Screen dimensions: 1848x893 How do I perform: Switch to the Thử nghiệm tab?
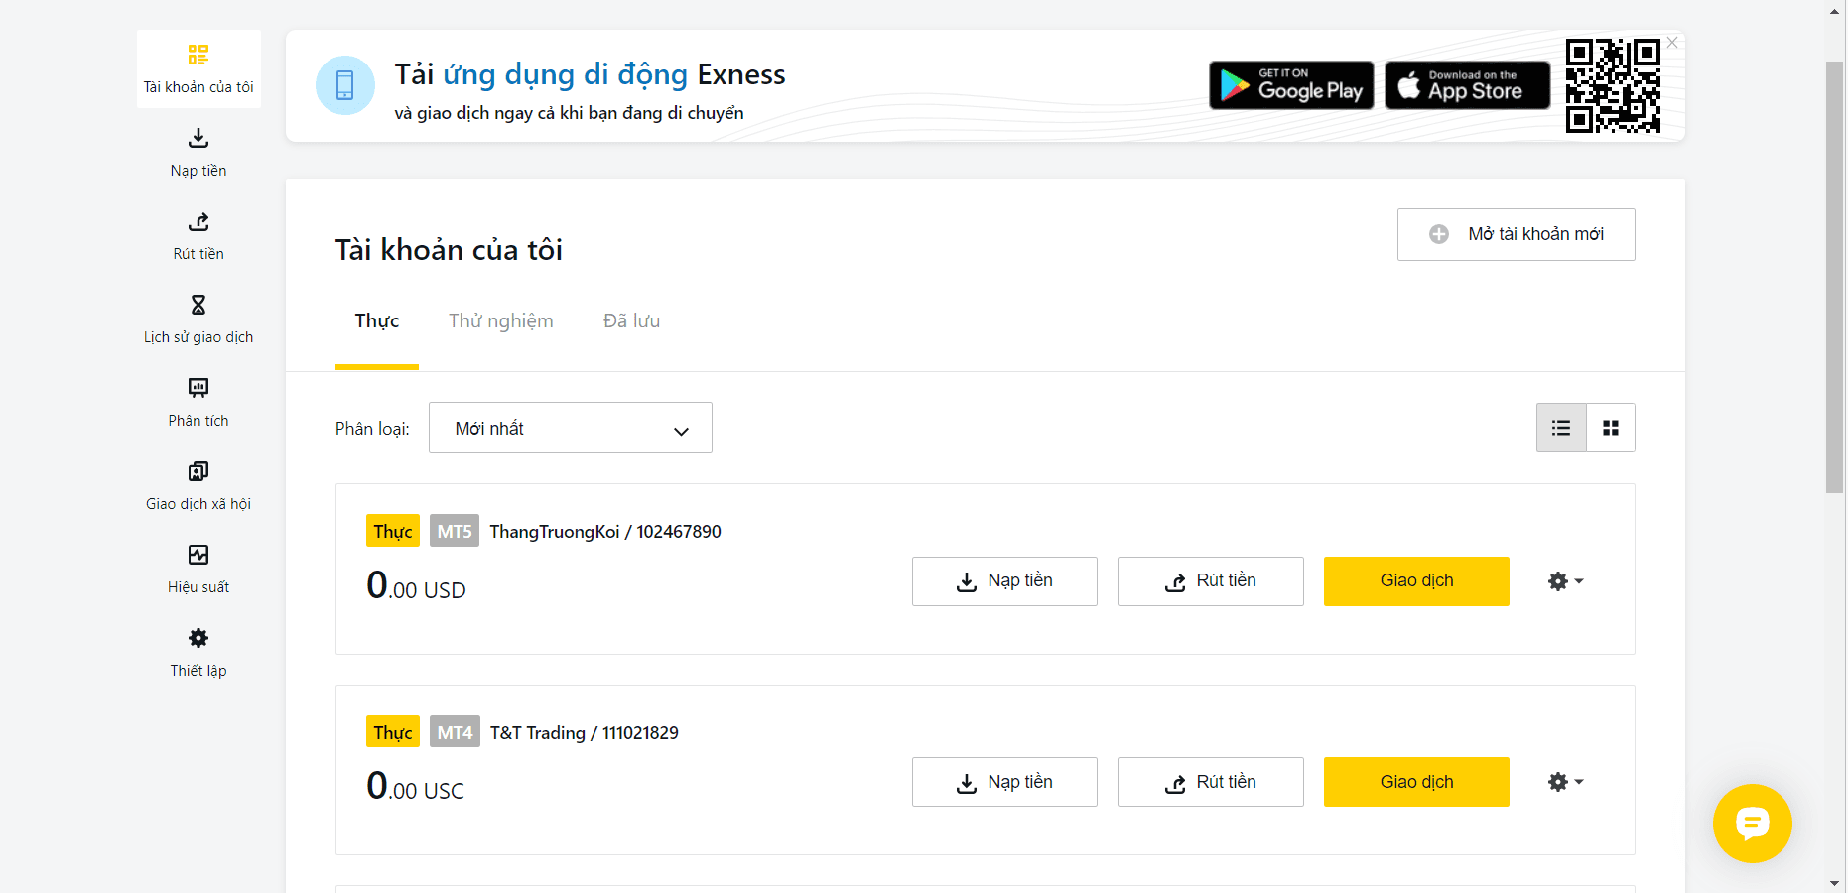pos(501,321)
